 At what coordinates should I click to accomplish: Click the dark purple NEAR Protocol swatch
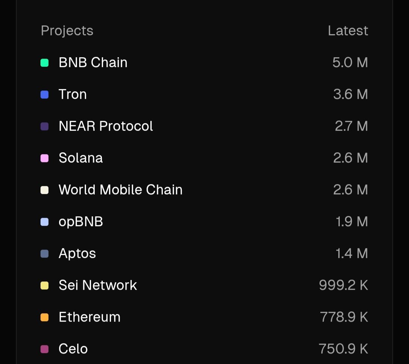[x=45, y=127]
